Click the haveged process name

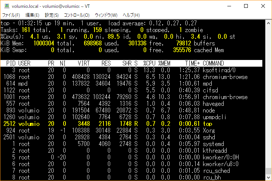click(x=213, y=104)
